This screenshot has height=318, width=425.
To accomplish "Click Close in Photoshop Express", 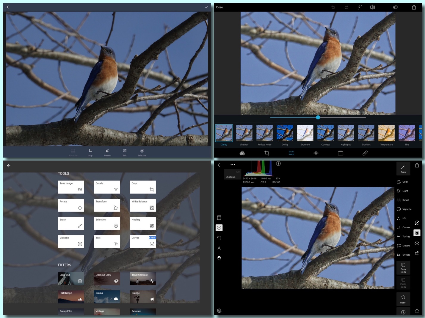I will coord(219,7).
